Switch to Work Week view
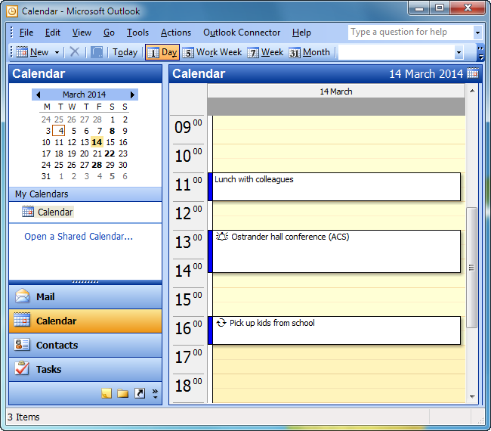 click(212, 52)
